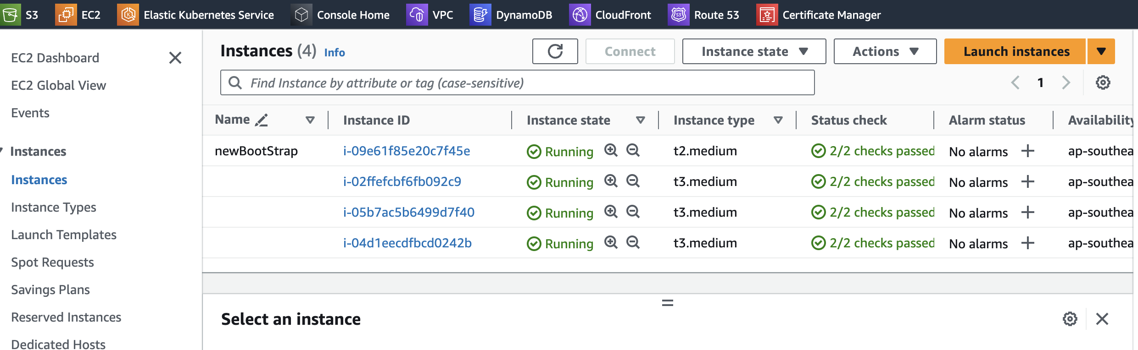Go to next page of instances
Image resolution: width=1138 pixels, height=350 pixels.
1066,82
